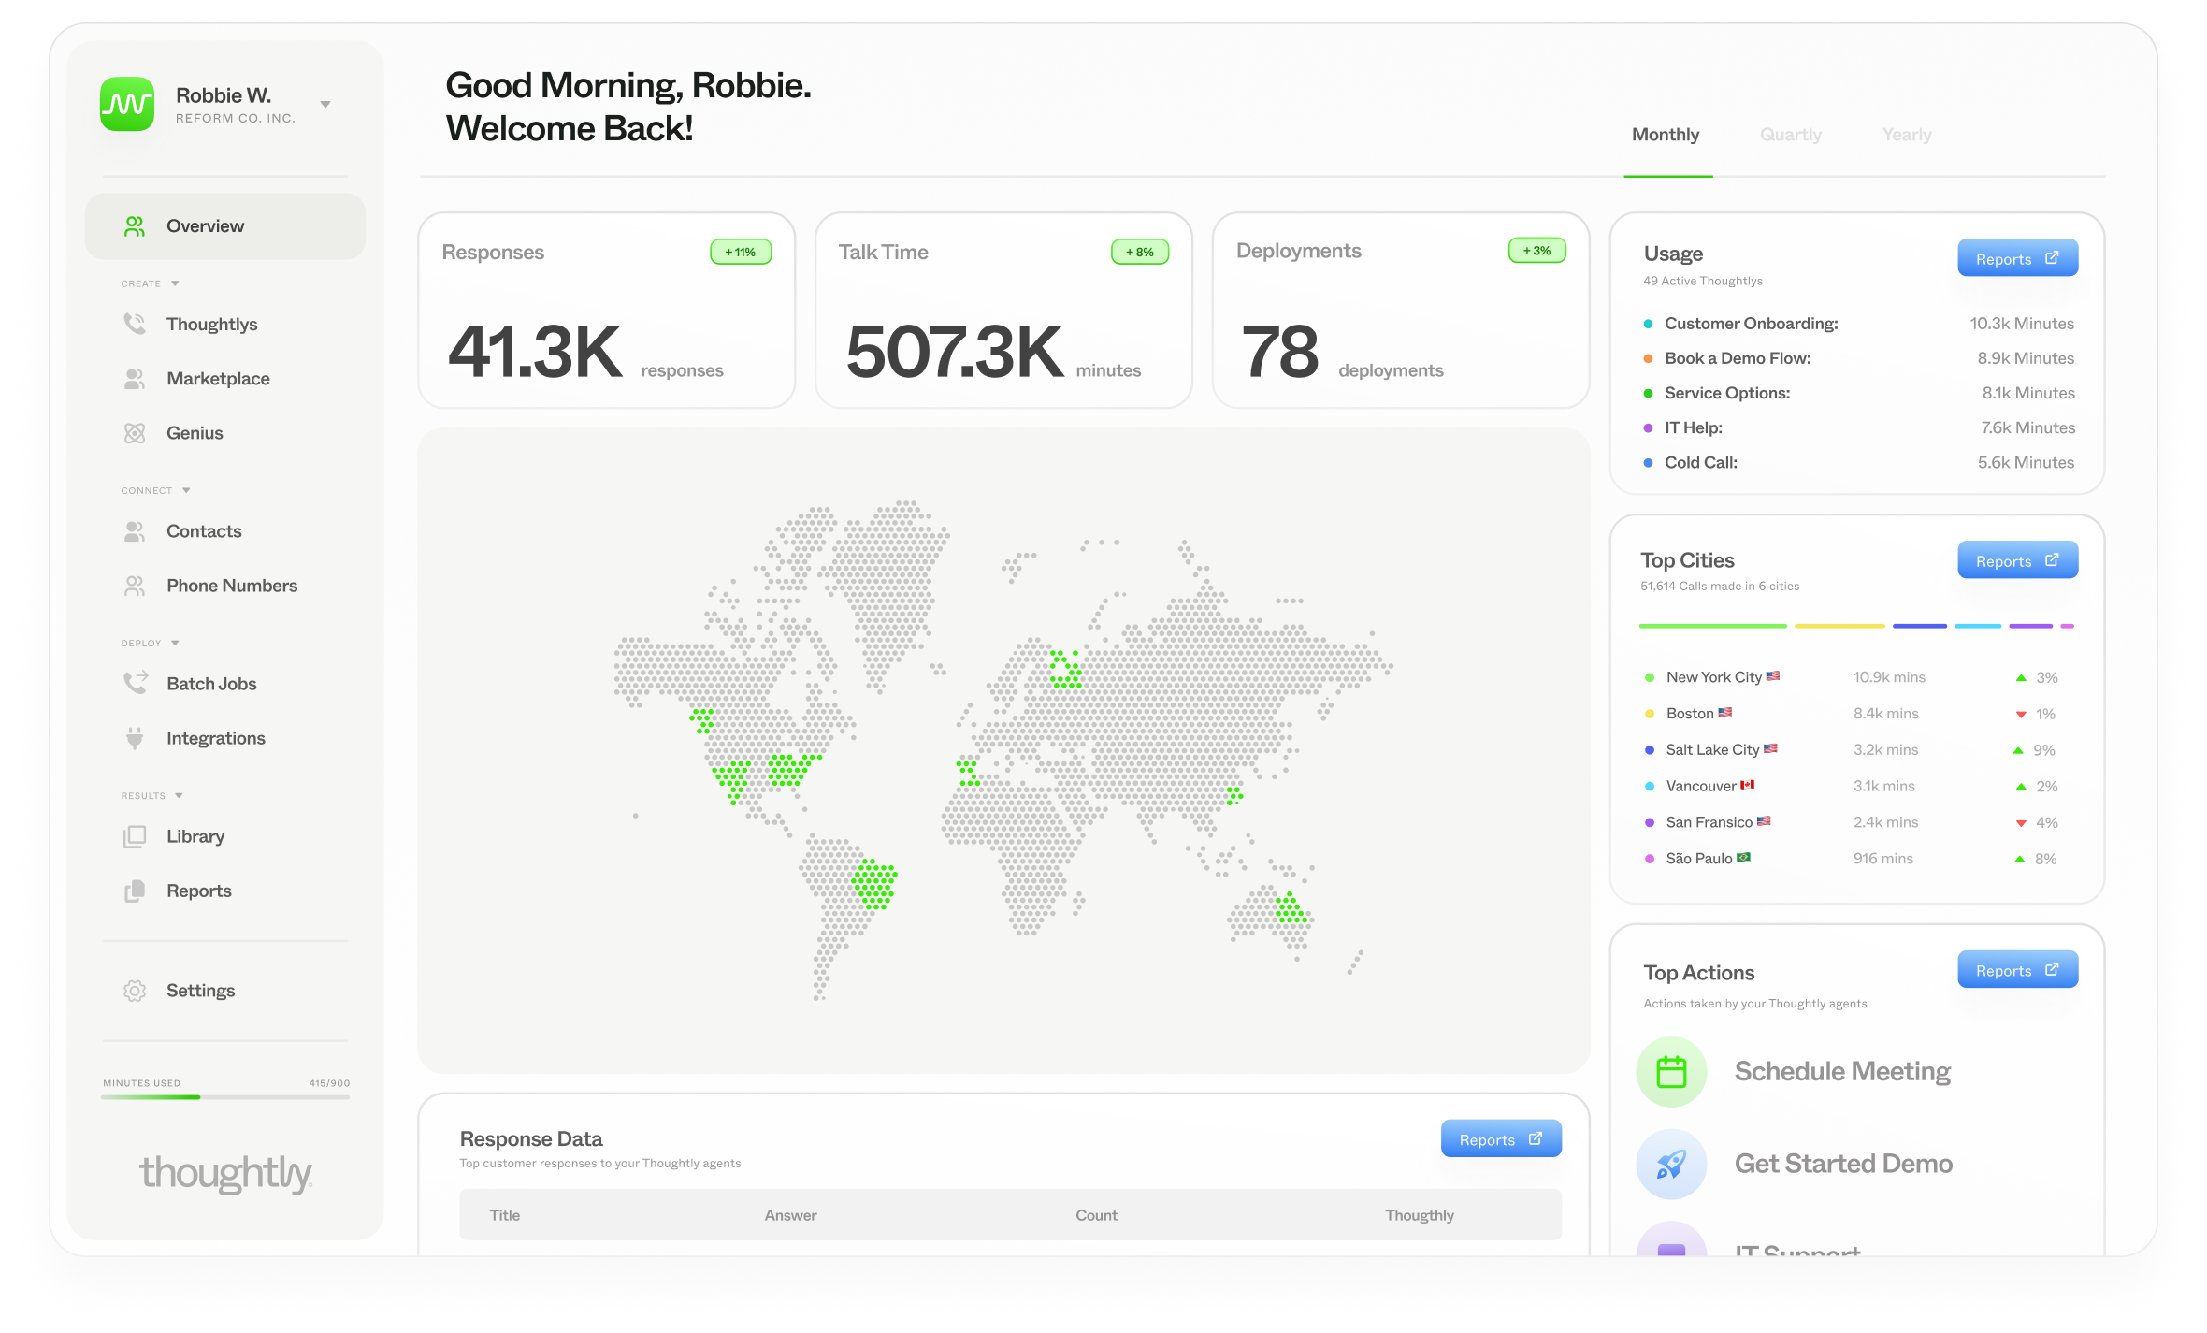
Task: Click the Library stack icon
Action: tap(135, 836)
